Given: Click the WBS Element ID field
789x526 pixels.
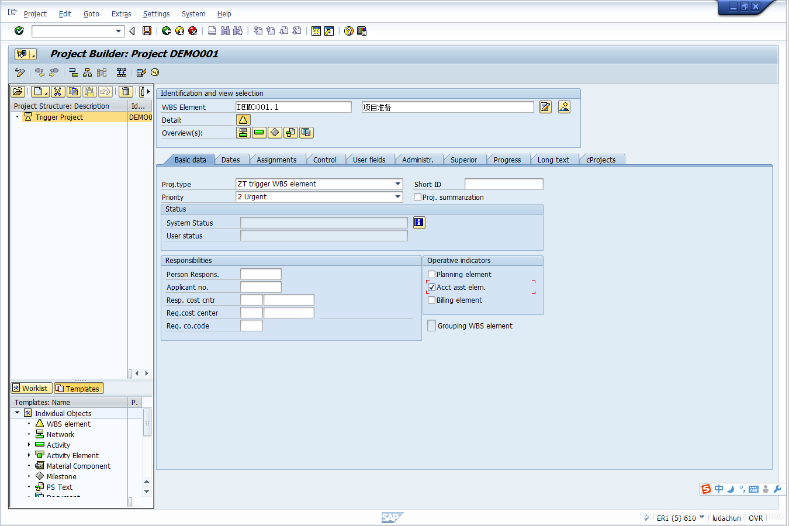Looking at the screenshot, I should pos(293,107).
